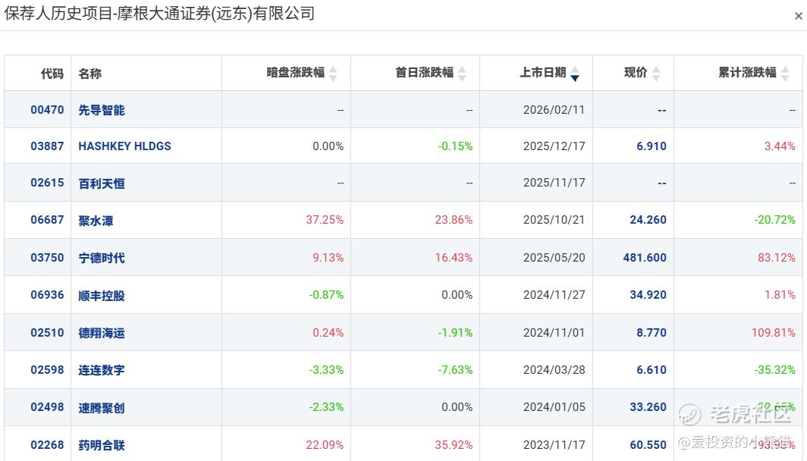The height and width of the screenshot is (461, 807).
Task: Close the sponsor history dialog
Action: (x=798, y=16)
